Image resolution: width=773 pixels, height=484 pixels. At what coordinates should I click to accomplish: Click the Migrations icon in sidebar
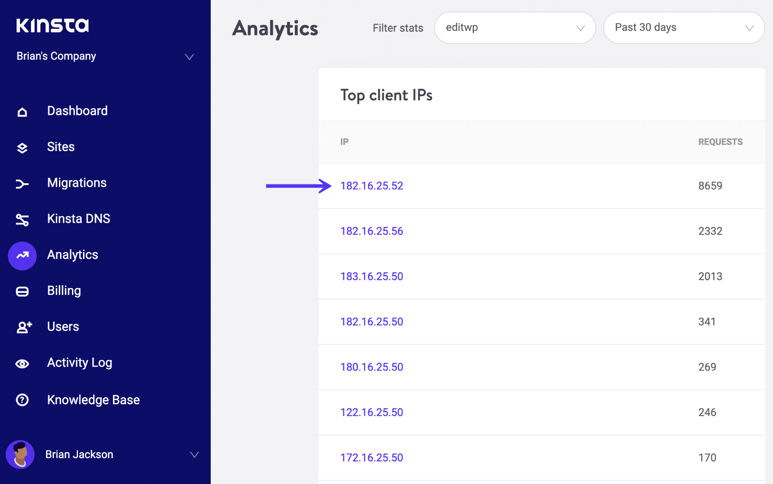pos(22,183)
